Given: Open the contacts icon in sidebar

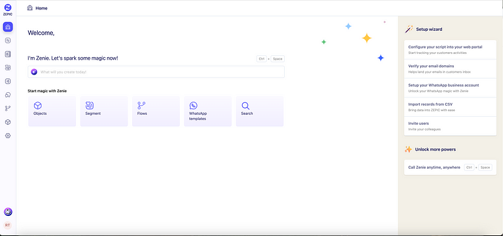Looking at the screenshot, I should [8, 54].
